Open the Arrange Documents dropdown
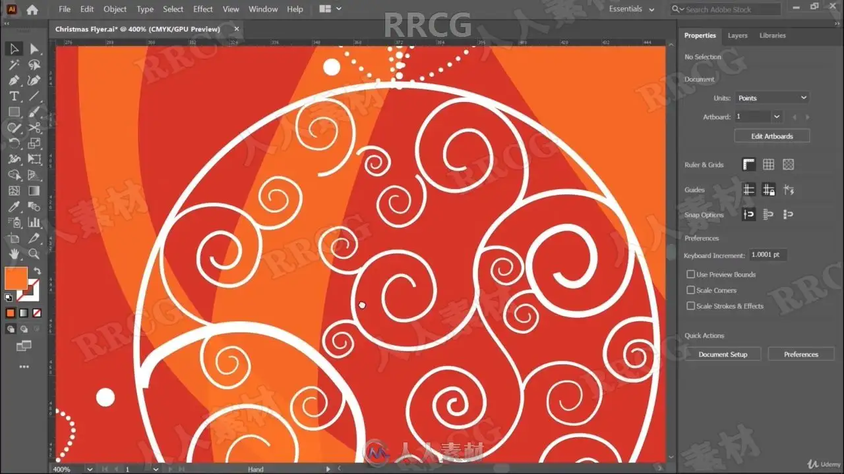844x474 pixels. coord(330,9)
